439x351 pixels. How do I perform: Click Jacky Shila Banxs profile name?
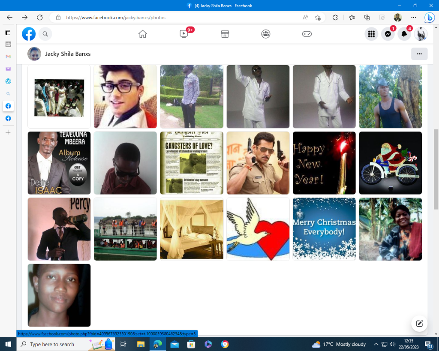(68, 54)
